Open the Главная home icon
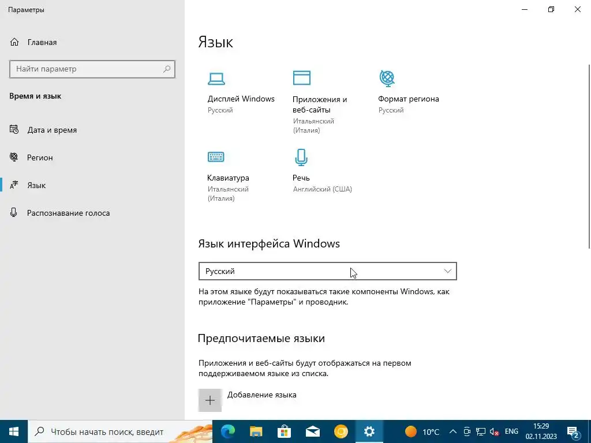Screen dimensions: 591x443 click(14, 42)
